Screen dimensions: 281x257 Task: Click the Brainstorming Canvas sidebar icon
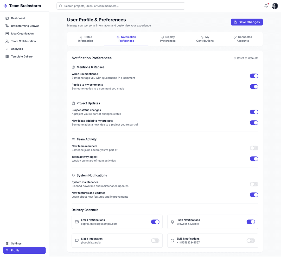pos(7,26)
